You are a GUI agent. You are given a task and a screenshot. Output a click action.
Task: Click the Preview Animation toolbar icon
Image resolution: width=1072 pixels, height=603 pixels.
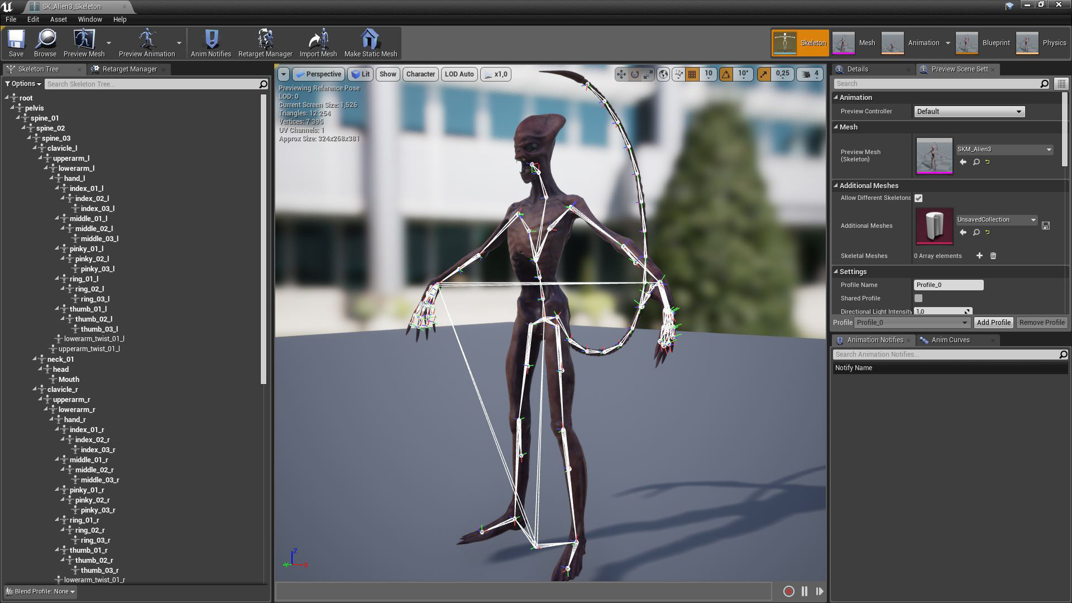pyautogui.click(x=147, y=43)
